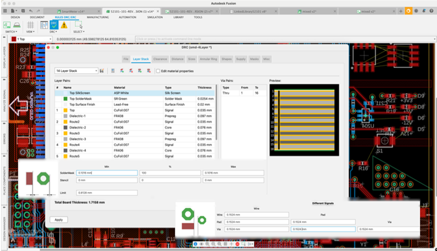Viewport: 437px width, 251px height.
Task: Click the Dielectric-2 dark gray swatch
Action: coord(65,128)
